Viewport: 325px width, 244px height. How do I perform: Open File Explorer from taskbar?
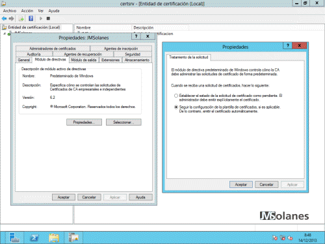click(x=54, y=237)
